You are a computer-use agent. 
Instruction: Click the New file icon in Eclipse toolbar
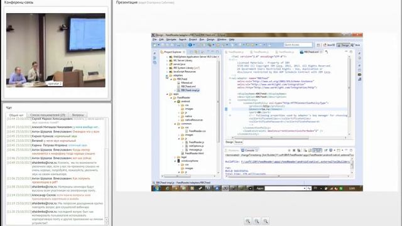pyautogui.click(x=155, y=45)
